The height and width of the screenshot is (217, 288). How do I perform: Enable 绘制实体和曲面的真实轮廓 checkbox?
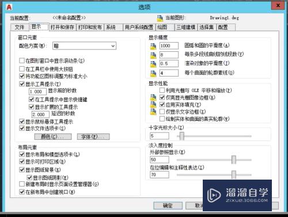(162, 119)
